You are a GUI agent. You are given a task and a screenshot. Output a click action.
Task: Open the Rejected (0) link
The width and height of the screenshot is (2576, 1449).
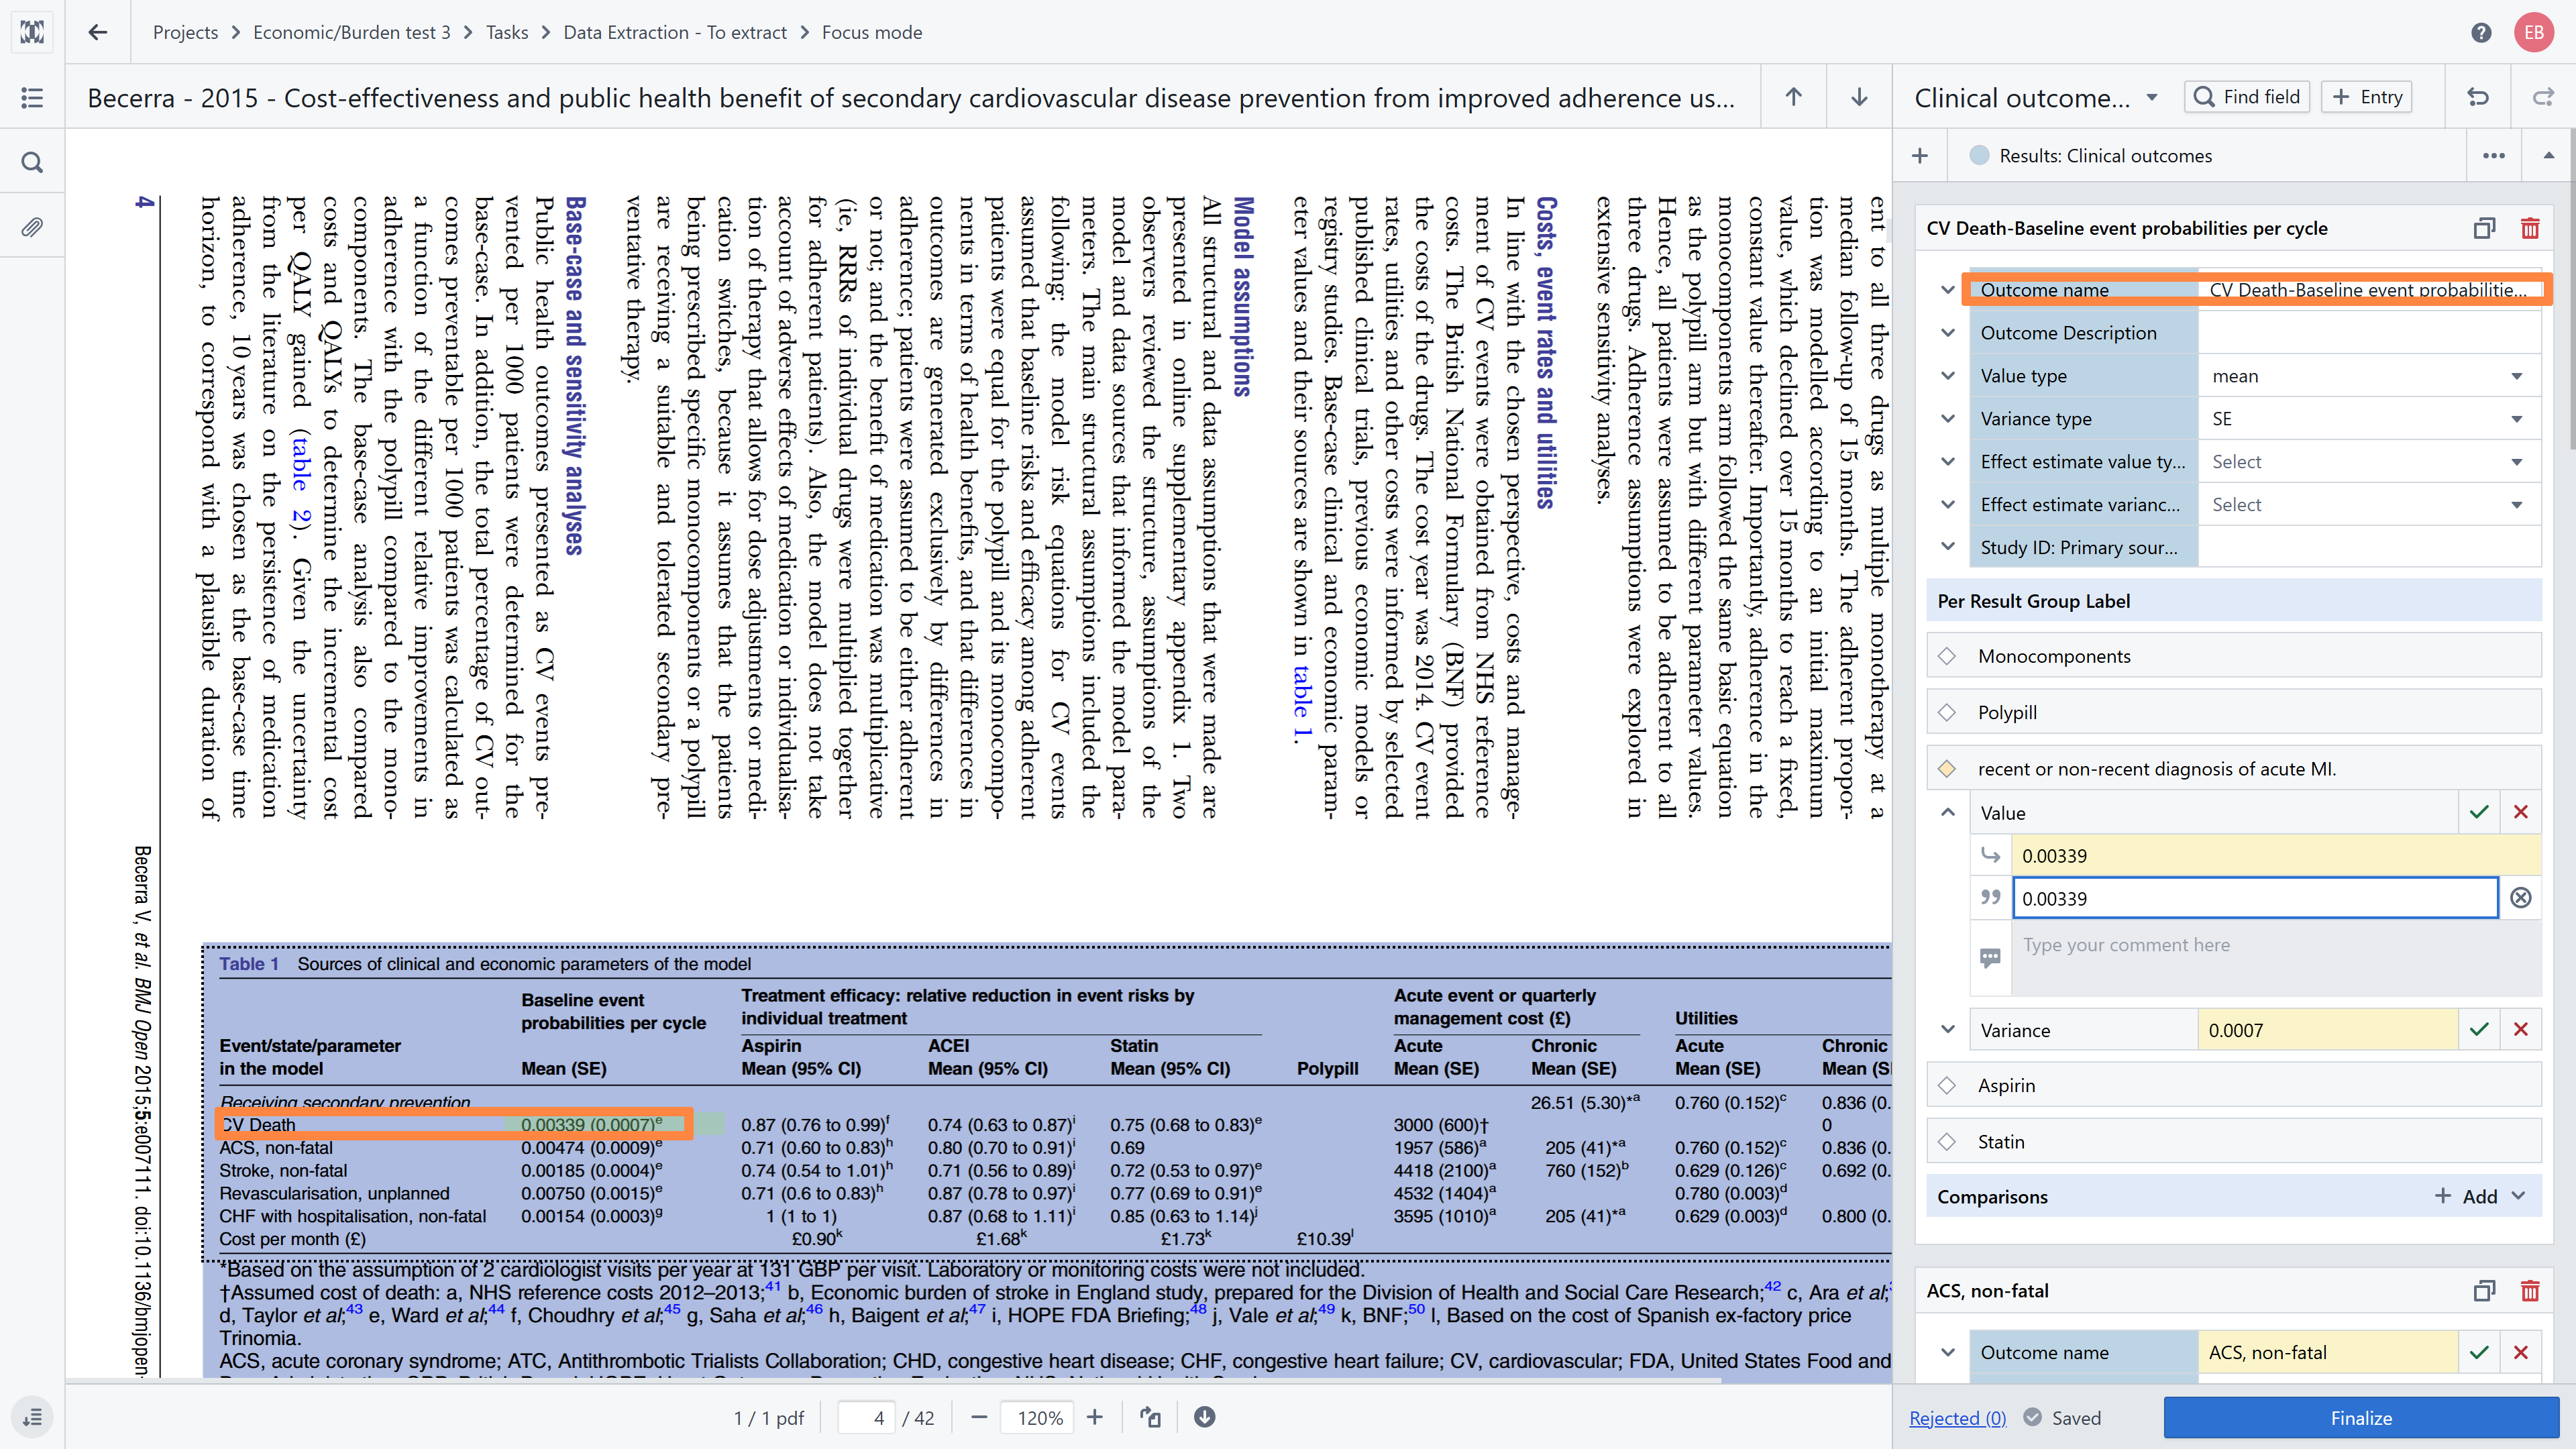click(1957, 1417)
